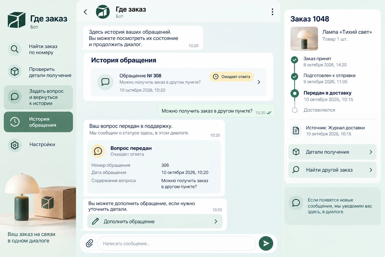Viewport: 385px width, 257px height.
Task: Click the Доставляется empty timeline marker
Action: click(295, 110)
